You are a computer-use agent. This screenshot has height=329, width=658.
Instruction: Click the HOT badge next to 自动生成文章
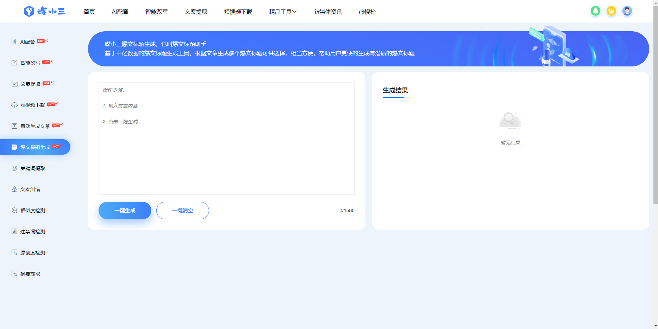point(57,125)
